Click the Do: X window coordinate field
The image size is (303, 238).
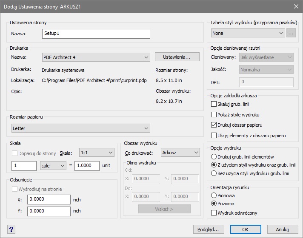pyautogui.click(x=146, y=197)
